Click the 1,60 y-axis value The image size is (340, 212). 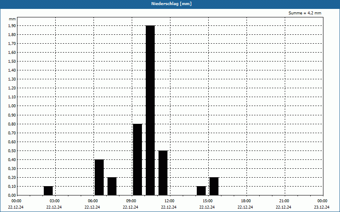pos(12,52)
